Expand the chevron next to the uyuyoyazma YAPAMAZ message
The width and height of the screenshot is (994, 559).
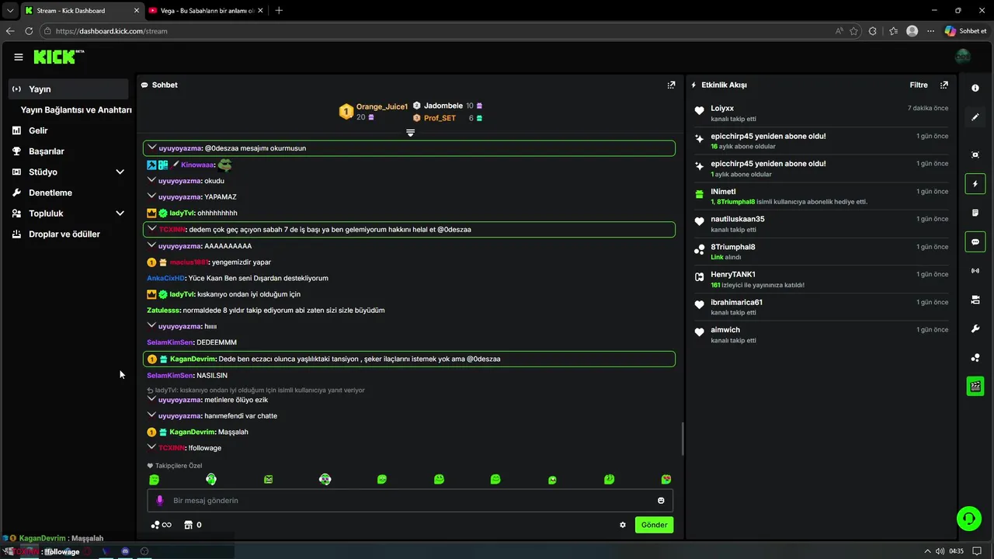pyautogui.click(x=151, y=196)
